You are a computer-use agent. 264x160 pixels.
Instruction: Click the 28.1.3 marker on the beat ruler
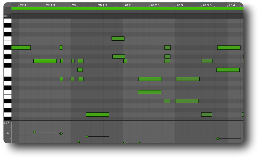click(103, 5)
